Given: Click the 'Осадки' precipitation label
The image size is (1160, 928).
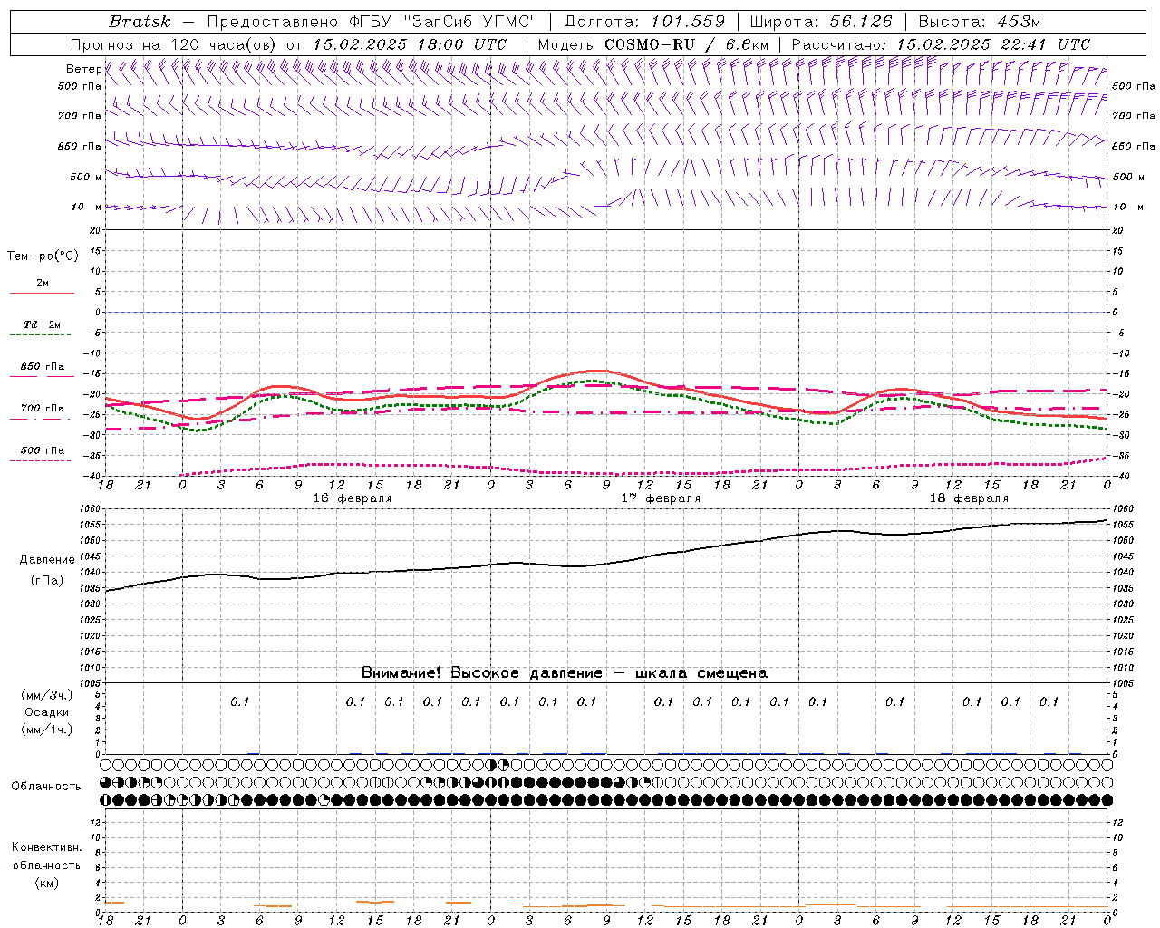Looking at the screenshot, I should [47, 712].
